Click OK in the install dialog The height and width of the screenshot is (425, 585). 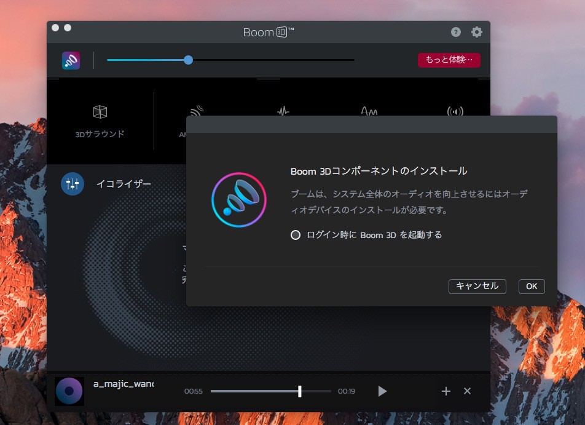coord(532,287)
